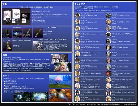Click the パッケージ版 subsection title
This screenshot has height=106, width=138.
point(17,27)
